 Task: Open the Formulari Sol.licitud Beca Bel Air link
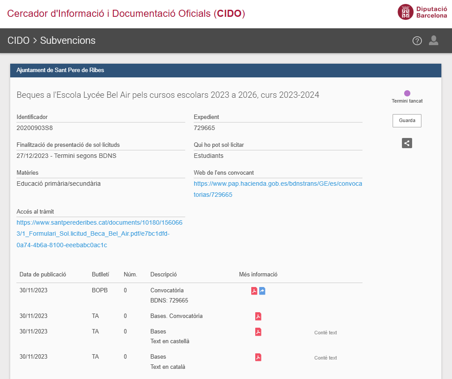(x=99, y=234)
